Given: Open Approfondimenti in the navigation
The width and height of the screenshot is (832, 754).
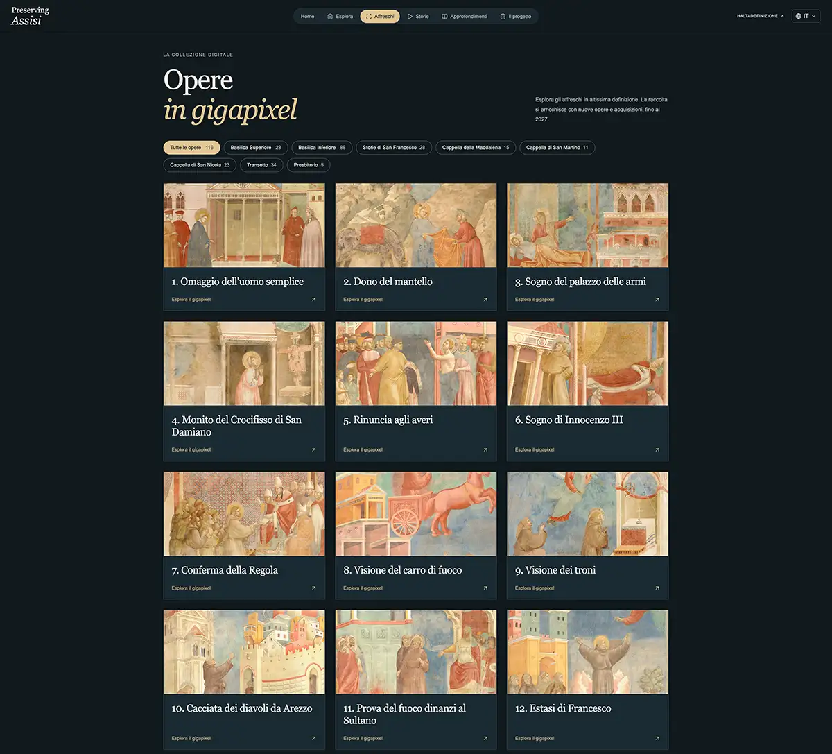Looking at the screenshot, I should click(x=465, y=16).
